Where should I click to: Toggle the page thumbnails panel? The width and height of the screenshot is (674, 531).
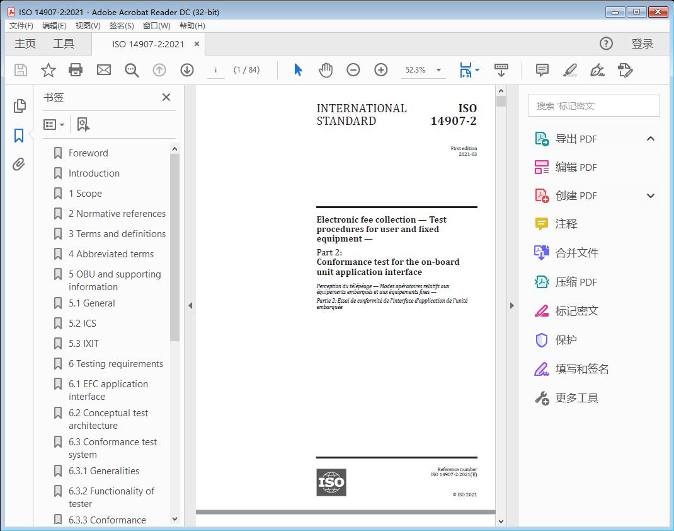[19, 106]
